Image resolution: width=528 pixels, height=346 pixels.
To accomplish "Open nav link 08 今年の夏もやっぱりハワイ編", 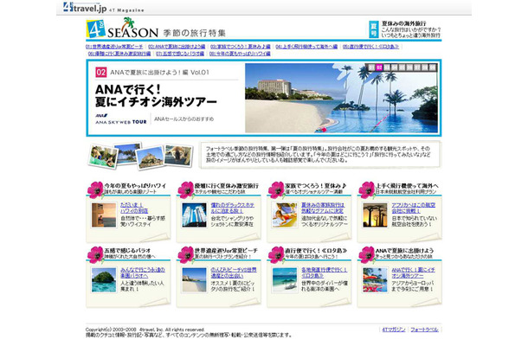I will (x=240, y=54).
